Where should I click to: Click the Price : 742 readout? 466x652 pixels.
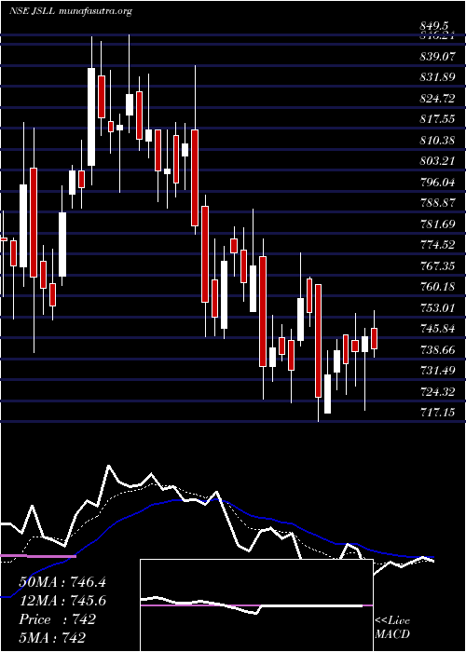pyautogui.click(x=58, y=619)
